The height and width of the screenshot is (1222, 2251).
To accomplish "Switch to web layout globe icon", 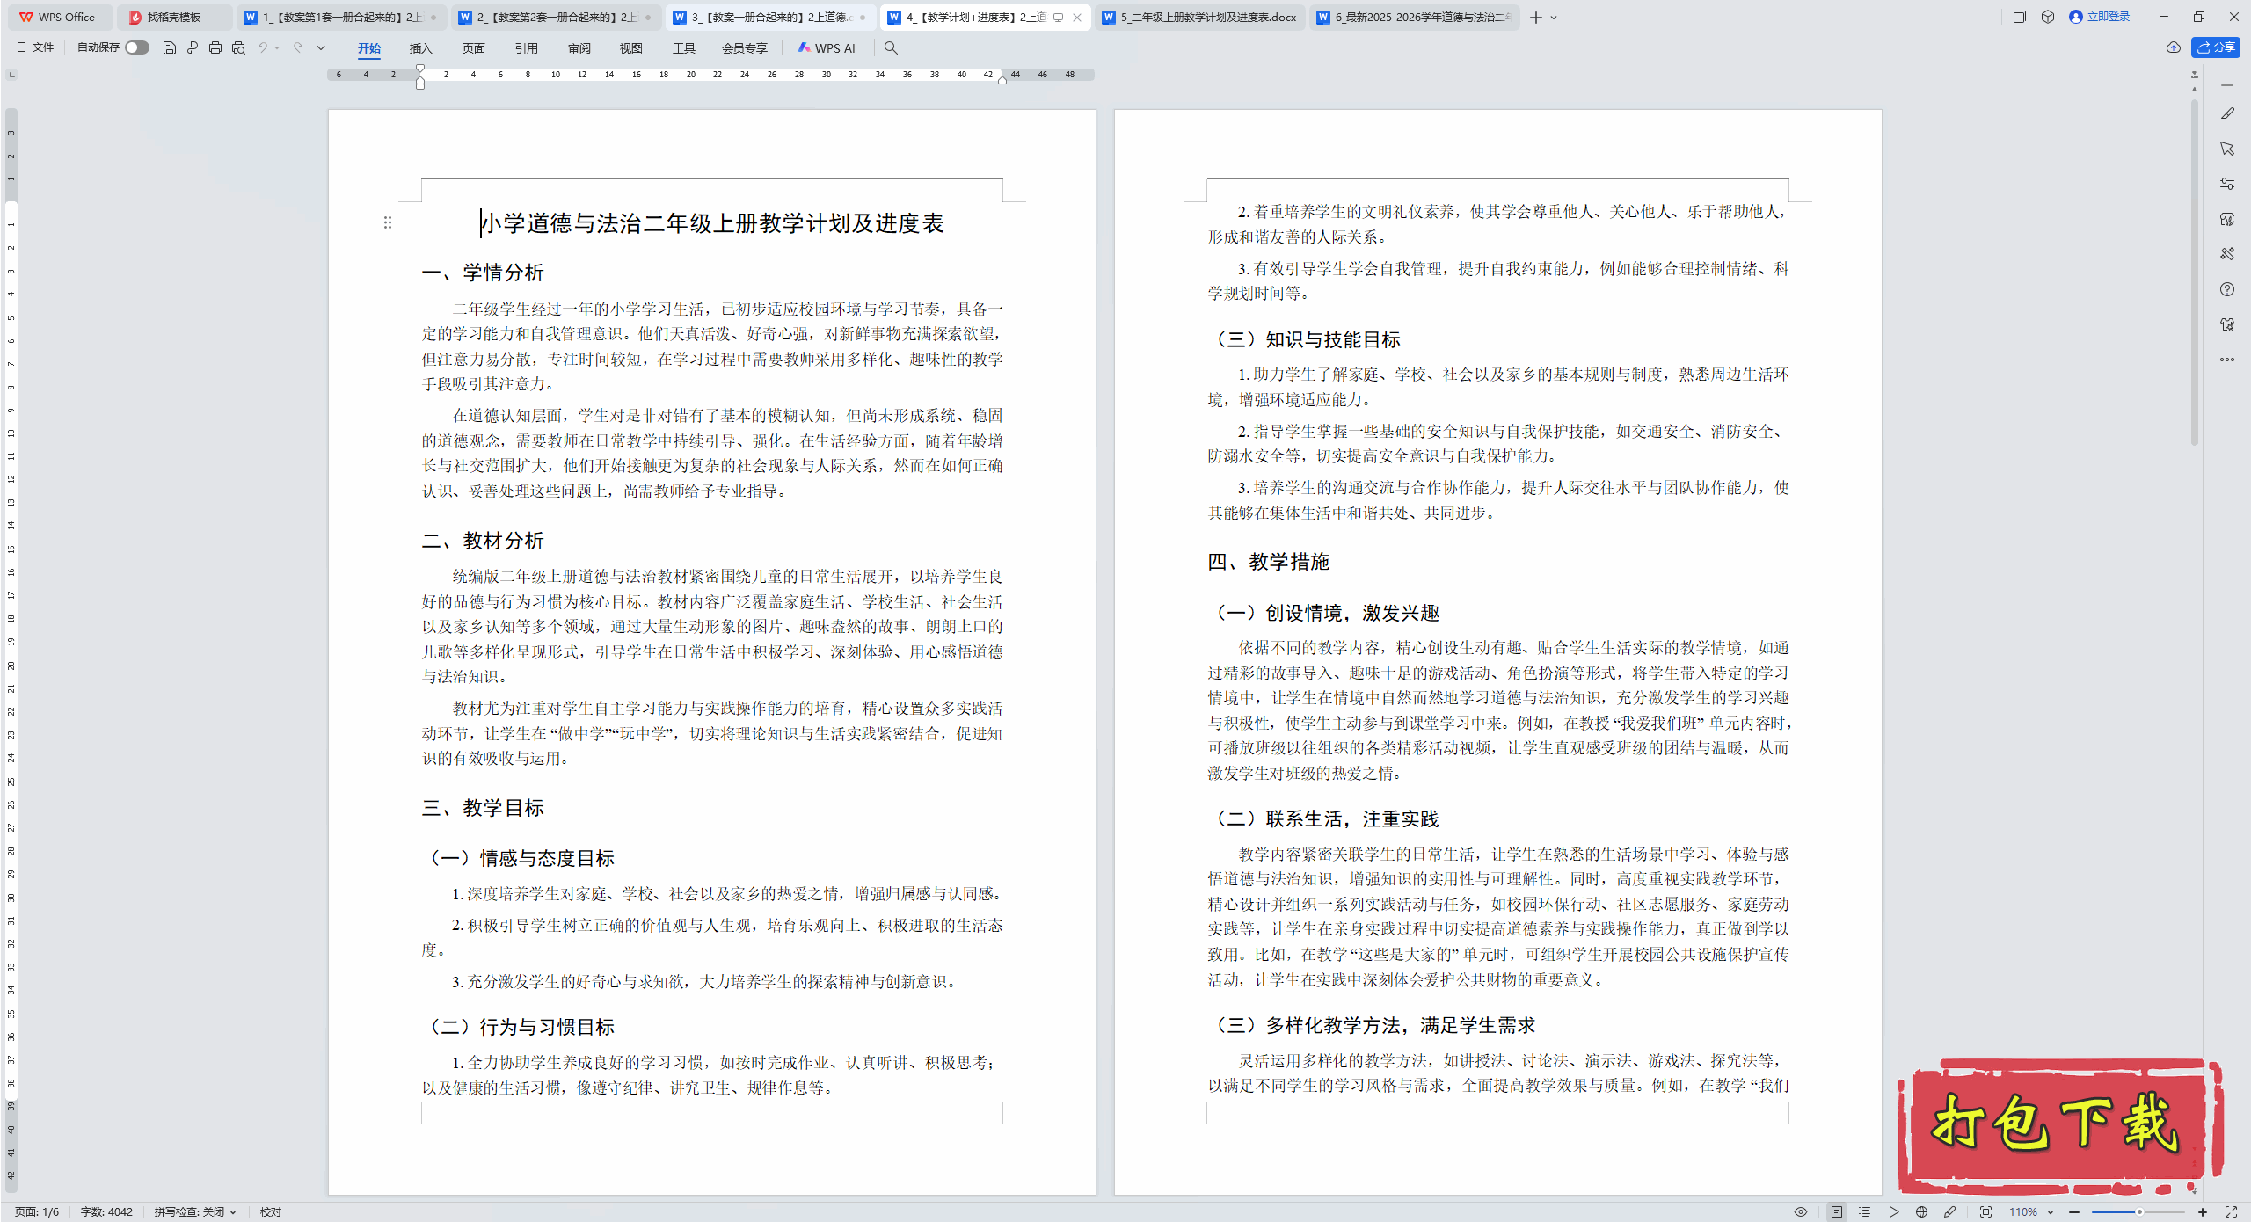I will [x=1922, y=1211].
